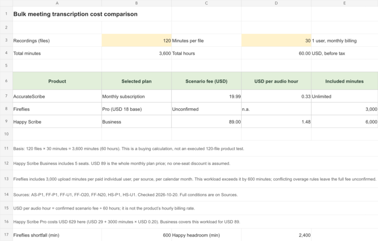The height and width of the screenshot is (241, 378).
Task: Select the 0.33 per-hour cell
Action: [x=276, y=96]
